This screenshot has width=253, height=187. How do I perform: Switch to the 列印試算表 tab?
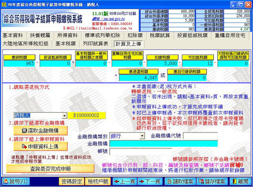click(x=96, y=44)
